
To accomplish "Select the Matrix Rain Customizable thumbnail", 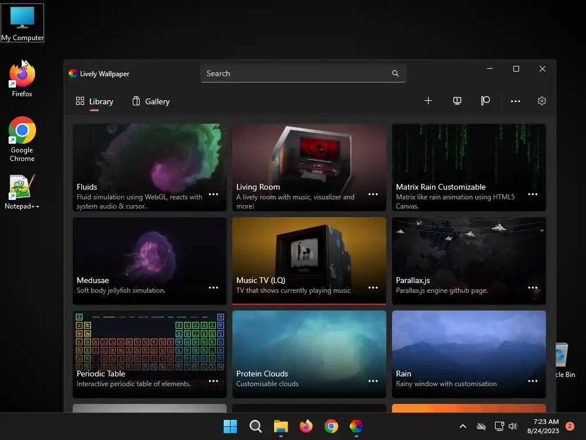I will (469, 167).
